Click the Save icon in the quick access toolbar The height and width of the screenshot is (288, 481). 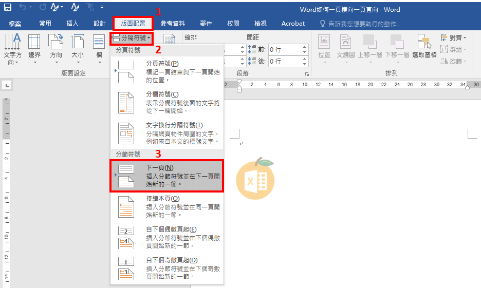coord(8,8)
